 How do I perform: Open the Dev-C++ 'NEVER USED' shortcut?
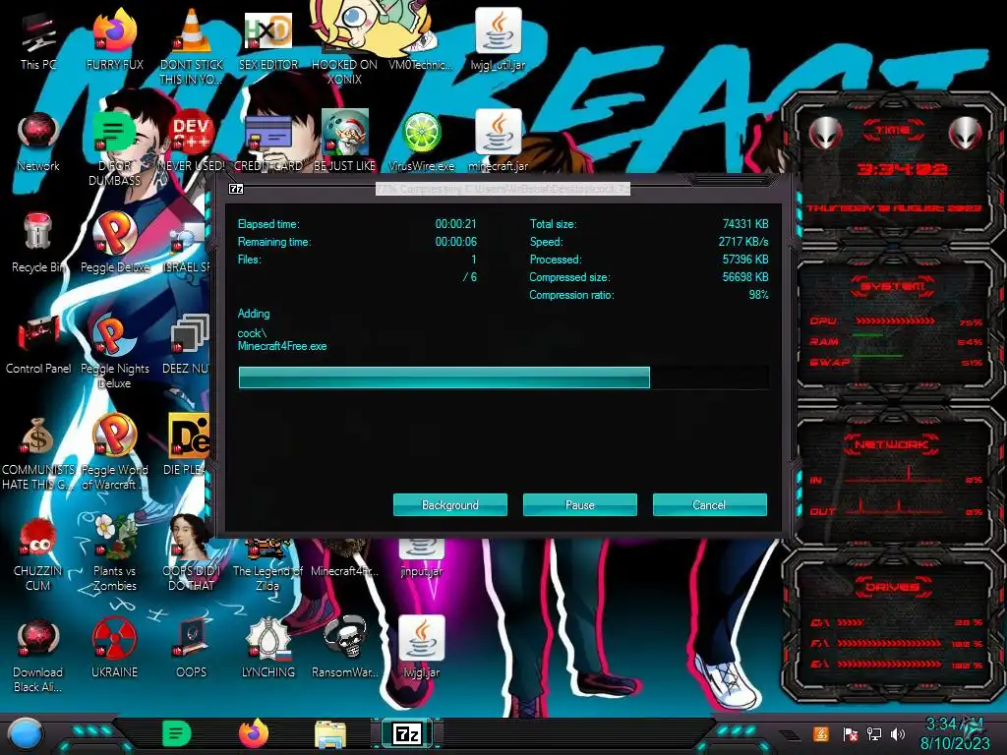tap(192, 142)
